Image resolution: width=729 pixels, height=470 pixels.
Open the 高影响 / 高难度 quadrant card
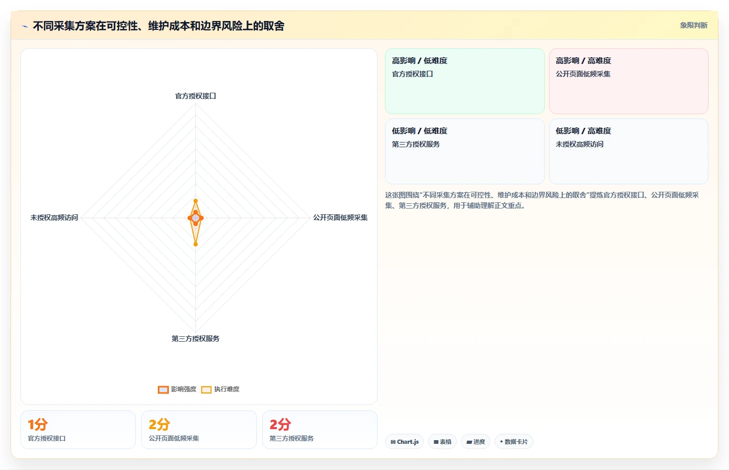628,81
